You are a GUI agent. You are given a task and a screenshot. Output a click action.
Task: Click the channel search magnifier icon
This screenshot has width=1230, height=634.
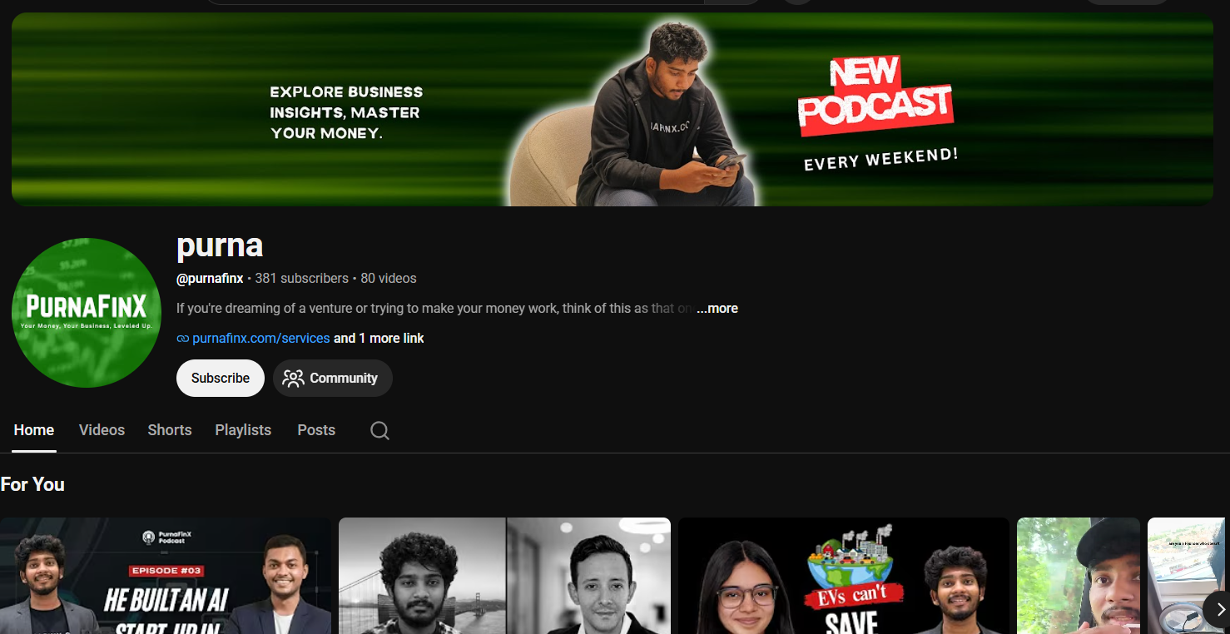[x=379, y=430]
